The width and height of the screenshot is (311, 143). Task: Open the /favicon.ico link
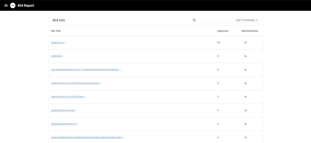(x=57, y=42)
